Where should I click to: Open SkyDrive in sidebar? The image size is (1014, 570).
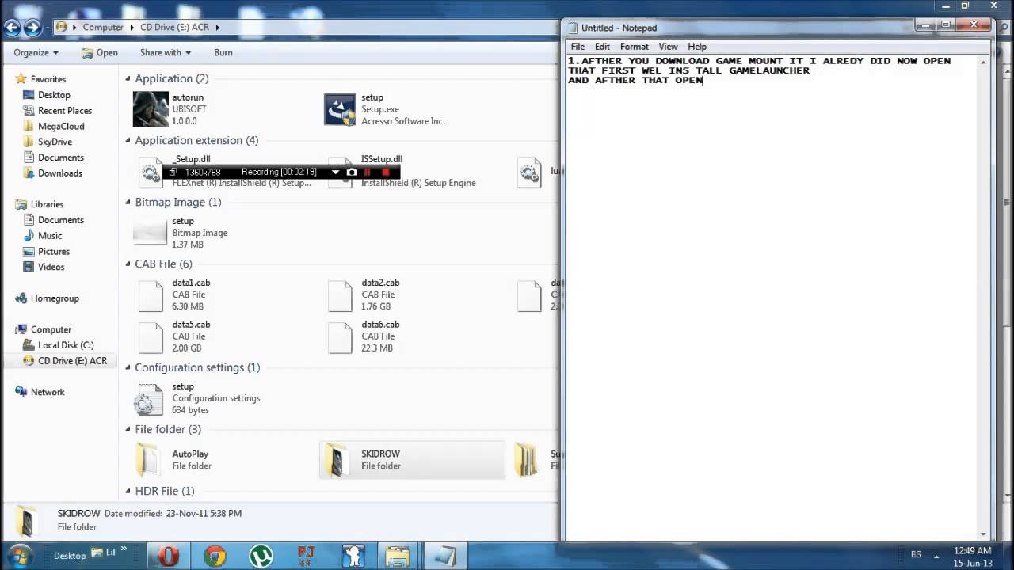click(x=55, y=142)
